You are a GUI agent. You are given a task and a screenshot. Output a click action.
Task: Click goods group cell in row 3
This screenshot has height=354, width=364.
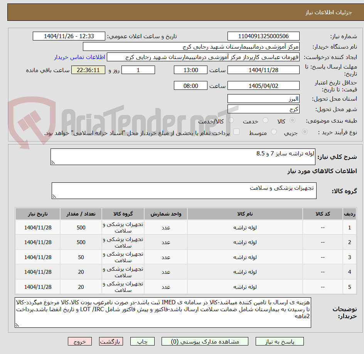tap(123, 257)
